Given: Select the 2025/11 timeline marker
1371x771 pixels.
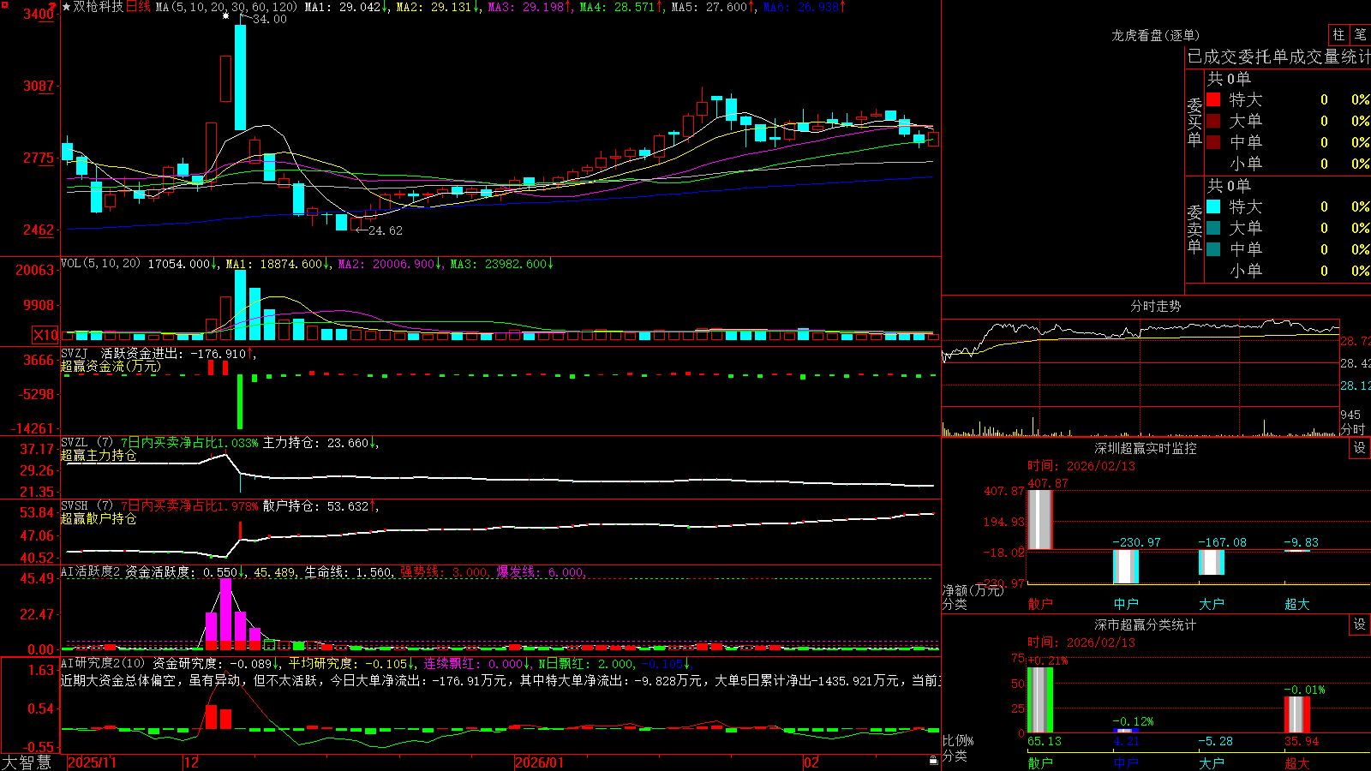Looking at the screenshot, I should coord(92,762).
